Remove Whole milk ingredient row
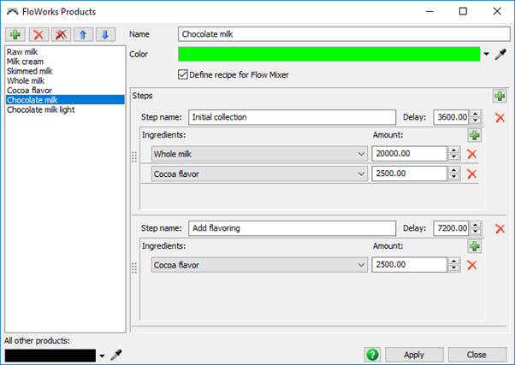This screenshot has width=515, height=365. 471,154
